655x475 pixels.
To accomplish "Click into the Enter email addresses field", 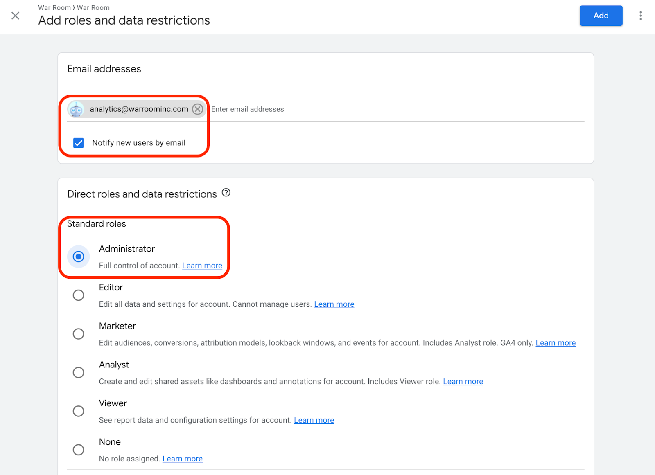I will (368, 109).
